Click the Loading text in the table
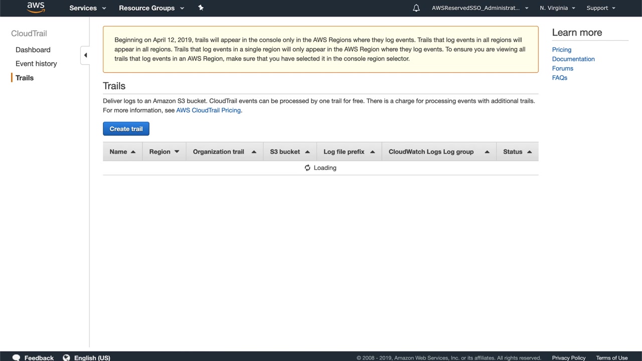642x361 pixels. point(325,168)
